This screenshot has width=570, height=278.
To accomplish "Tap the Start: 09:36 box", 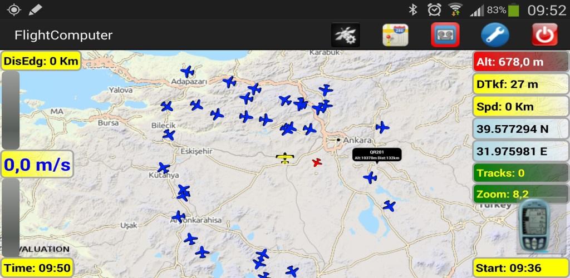I will 520,268.
